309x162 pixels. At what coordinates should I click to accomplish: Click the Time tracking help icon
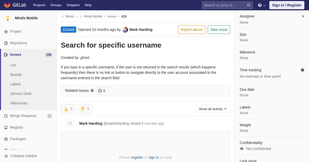(303, 70)
